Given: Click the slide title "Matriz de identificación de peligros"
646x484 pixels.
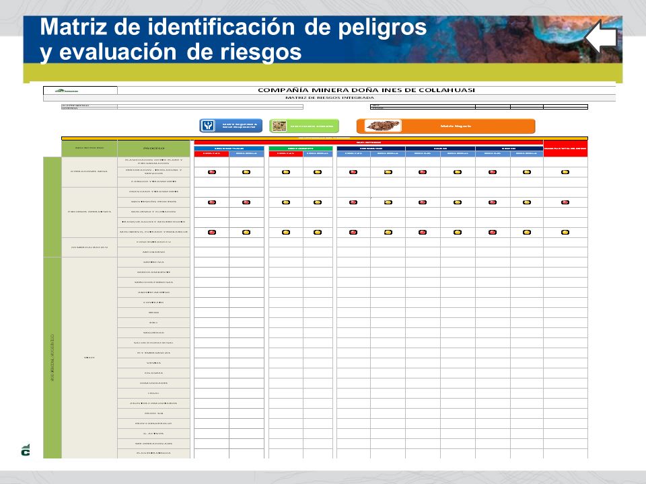Looking at the screenshot, I should tap(234, 27).
